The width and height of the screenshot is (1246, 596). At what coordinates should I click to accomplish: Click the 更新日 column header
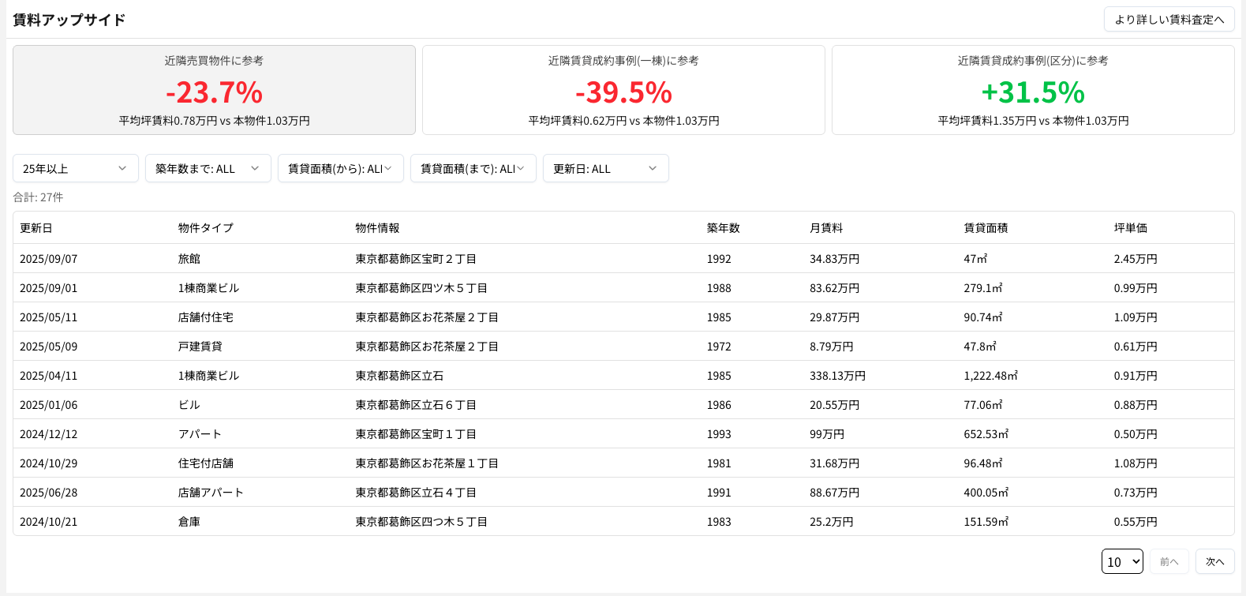(36, 228)
